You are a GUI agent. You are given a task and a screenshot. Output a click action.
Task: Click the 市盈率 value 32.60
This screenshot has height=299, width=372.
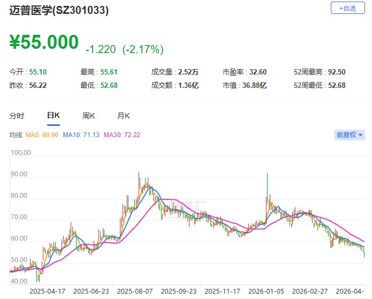[x=258, y=72]
